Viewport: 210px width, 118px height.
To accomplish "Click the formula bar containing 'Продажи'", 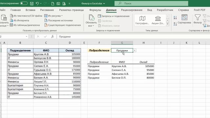I will (133, 36).
